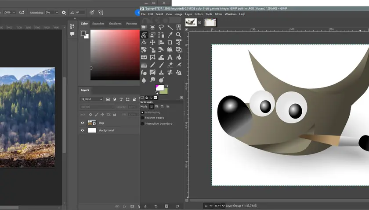Open GIMP tool options configure menu arrow

click(181, 98)
